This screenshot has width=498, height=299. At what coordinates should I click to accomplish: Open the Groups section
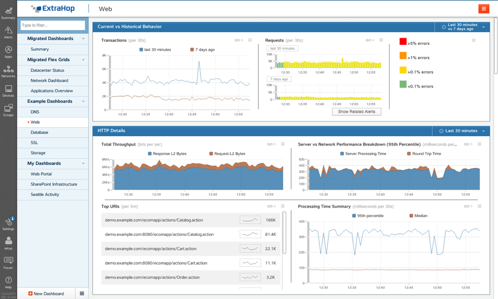coord(8,110)
